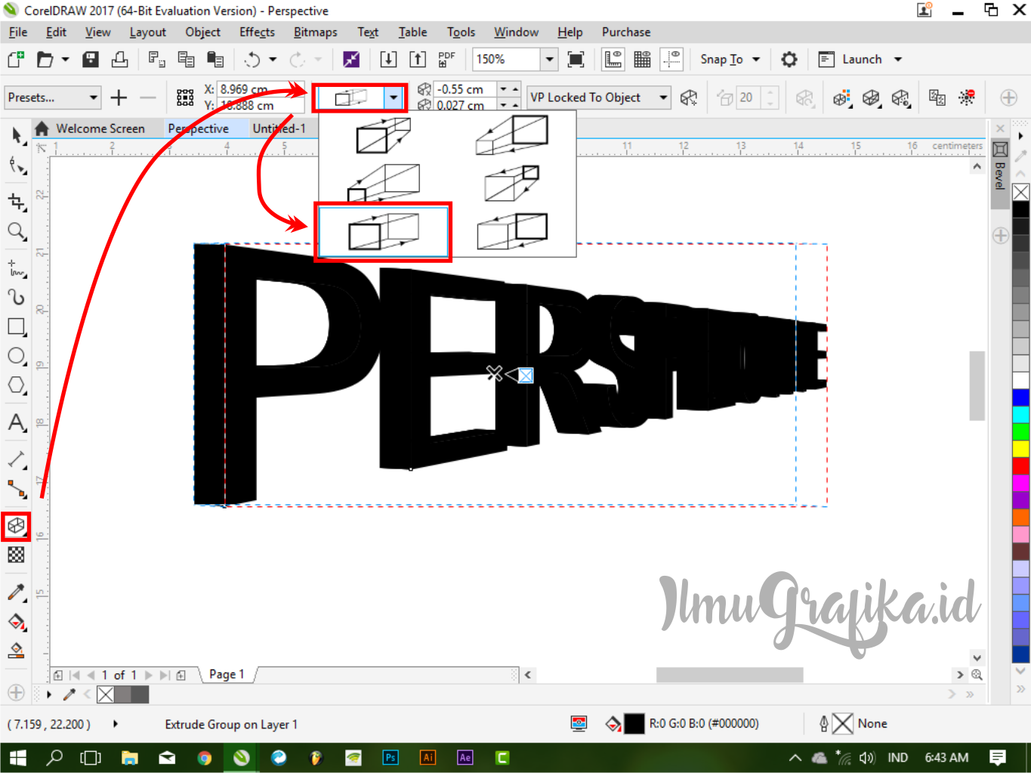Open the Extrusion Lighting options
The image size is (1031, 773).
point(901,97)
